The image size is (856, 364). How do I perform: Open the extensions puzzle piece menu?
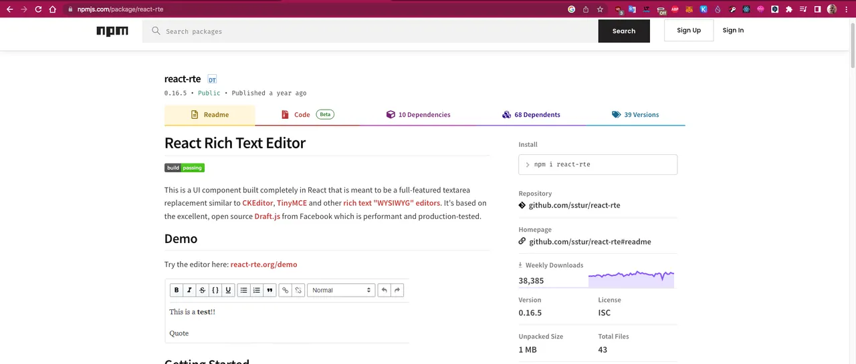789,9
